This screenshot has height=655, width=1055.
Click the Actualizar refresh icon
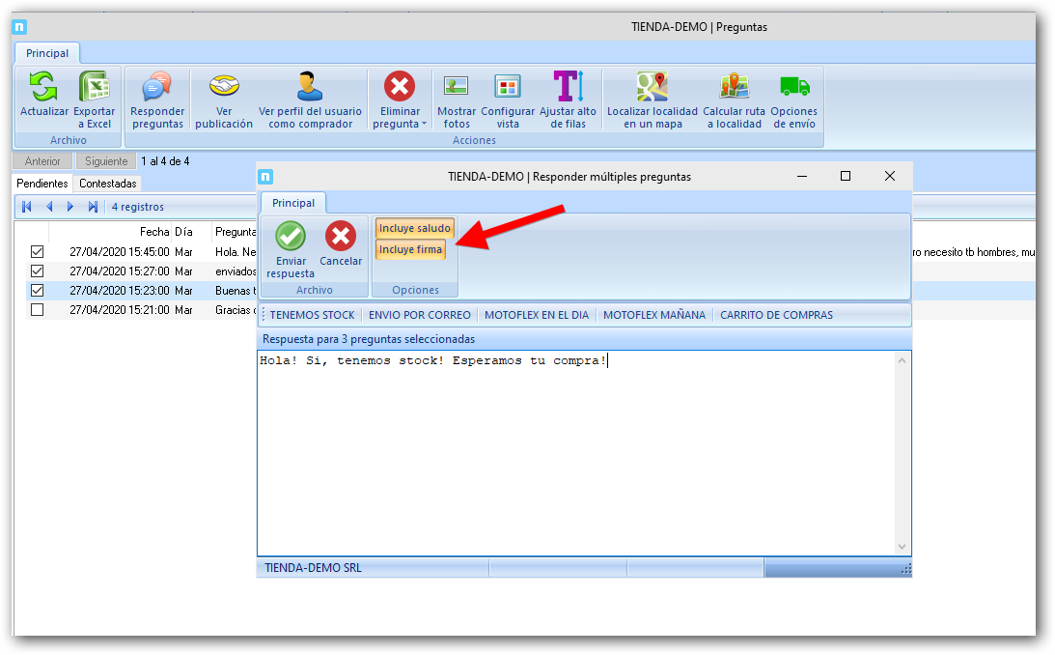click(x=43, y=88)
